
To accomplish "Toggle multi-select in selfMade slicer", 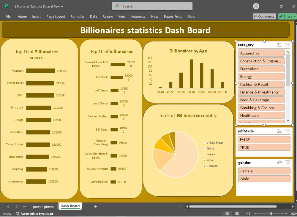I will click(279, 131).
